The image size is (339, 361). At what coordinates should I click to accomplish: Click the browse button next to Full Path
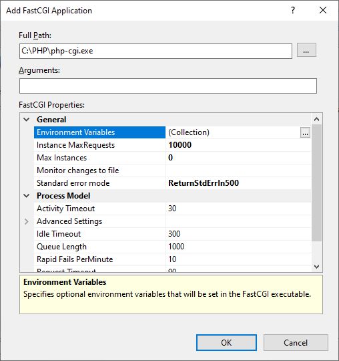click(306, 50)
